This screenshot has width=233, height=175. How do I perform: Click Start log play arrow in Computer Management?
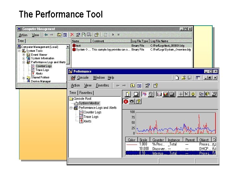[x=113, y=35]
